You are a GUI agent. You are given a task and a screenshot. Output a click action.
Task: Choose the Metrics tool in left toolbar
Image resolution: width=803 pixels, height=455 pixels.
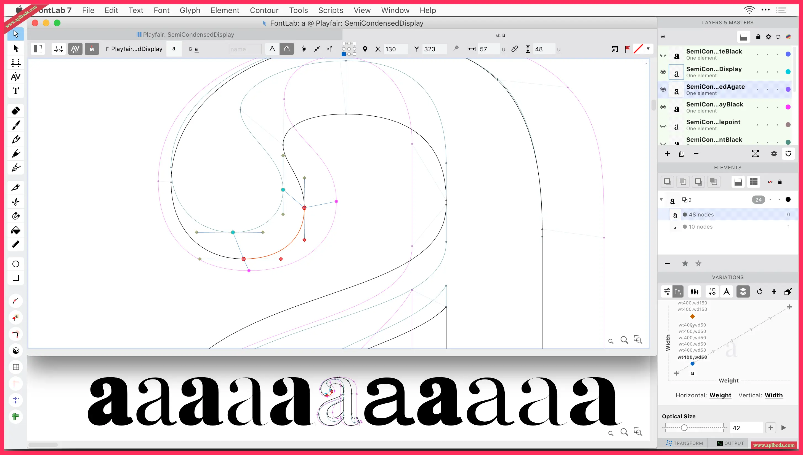[x=16, y=63]
